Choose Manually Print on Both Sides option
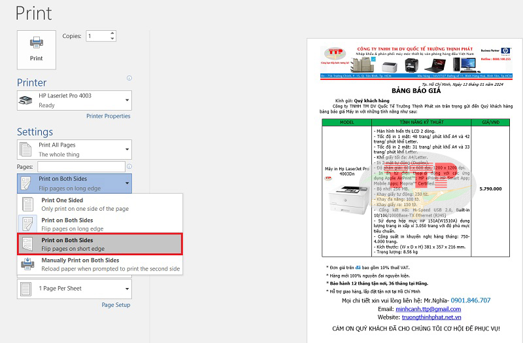523x343 pixels. (x=100, y=264)
